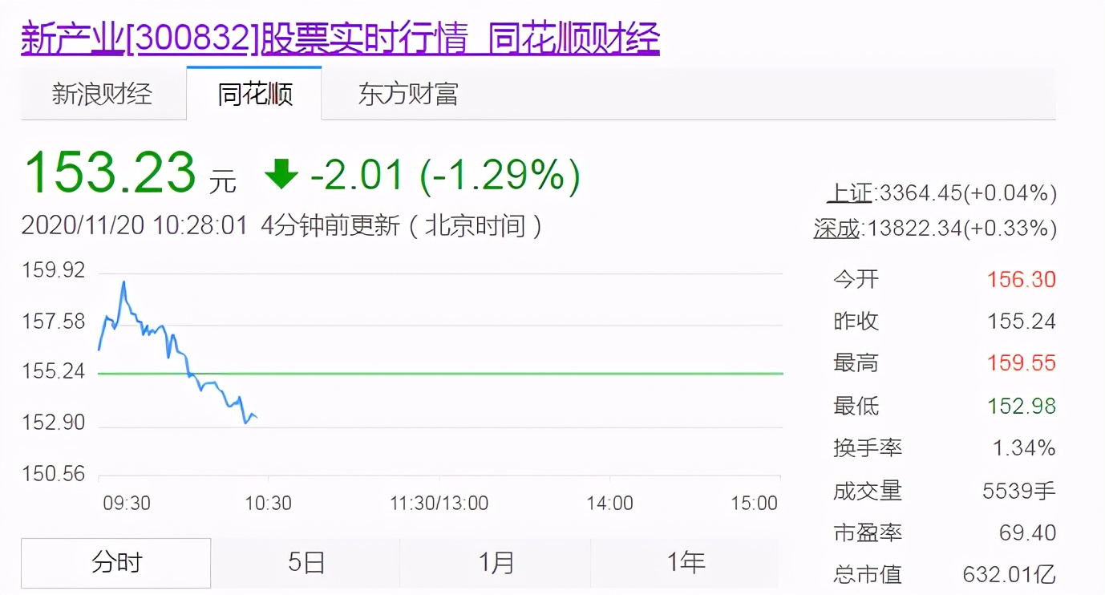
Task: Select the 分时 intraday chart view
Action: click(115, 562)
